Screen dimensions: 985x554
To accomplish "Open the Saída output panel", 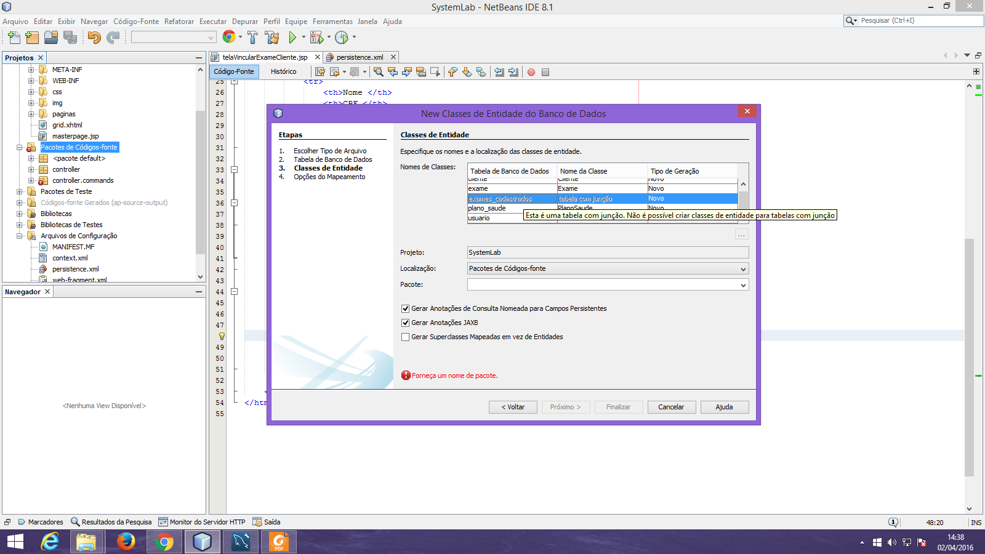I will (x=267, y=522).
